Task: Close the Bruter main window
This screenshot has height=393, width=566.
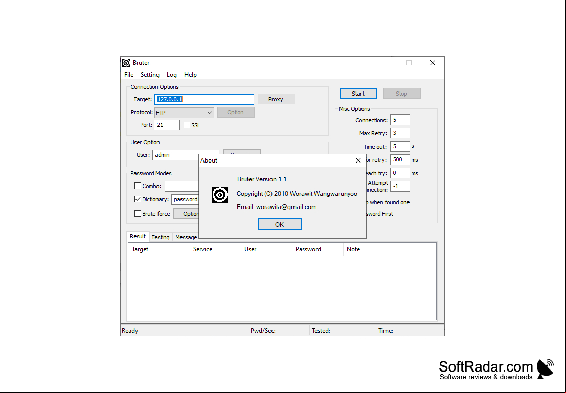Action: 433,63
